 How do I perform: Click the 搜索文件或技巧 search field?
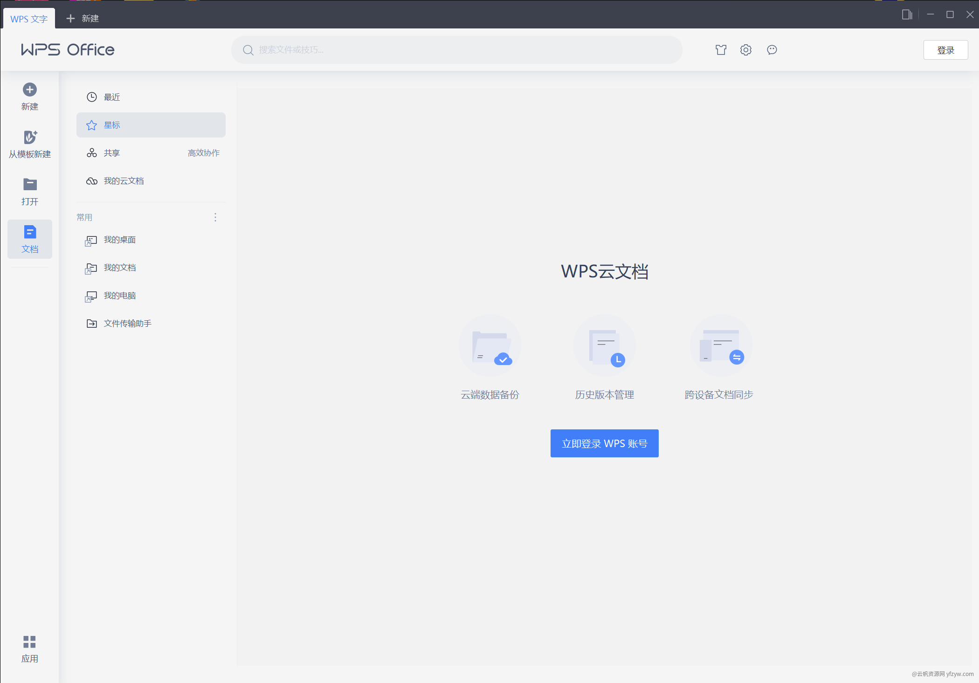click(x=457, y=50)
